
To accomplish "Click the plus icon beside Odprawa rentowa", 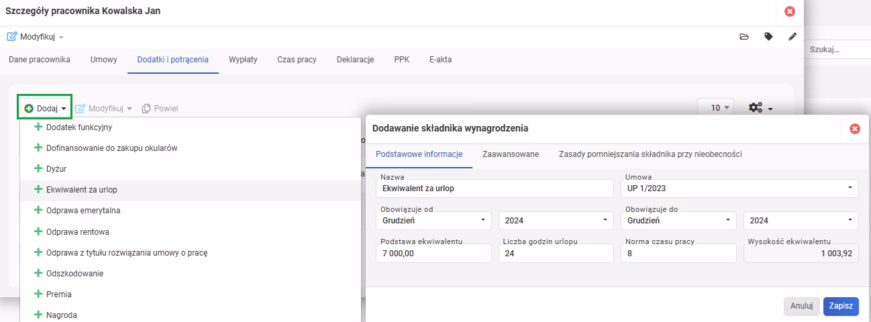I will pyautogui.click(x=38, y=231).
